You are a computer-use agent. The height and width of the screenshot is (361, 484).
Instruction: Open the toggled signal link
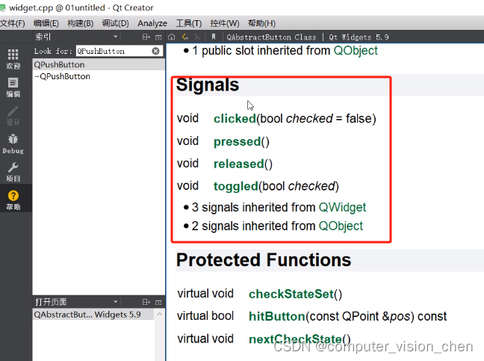(236, 186)
